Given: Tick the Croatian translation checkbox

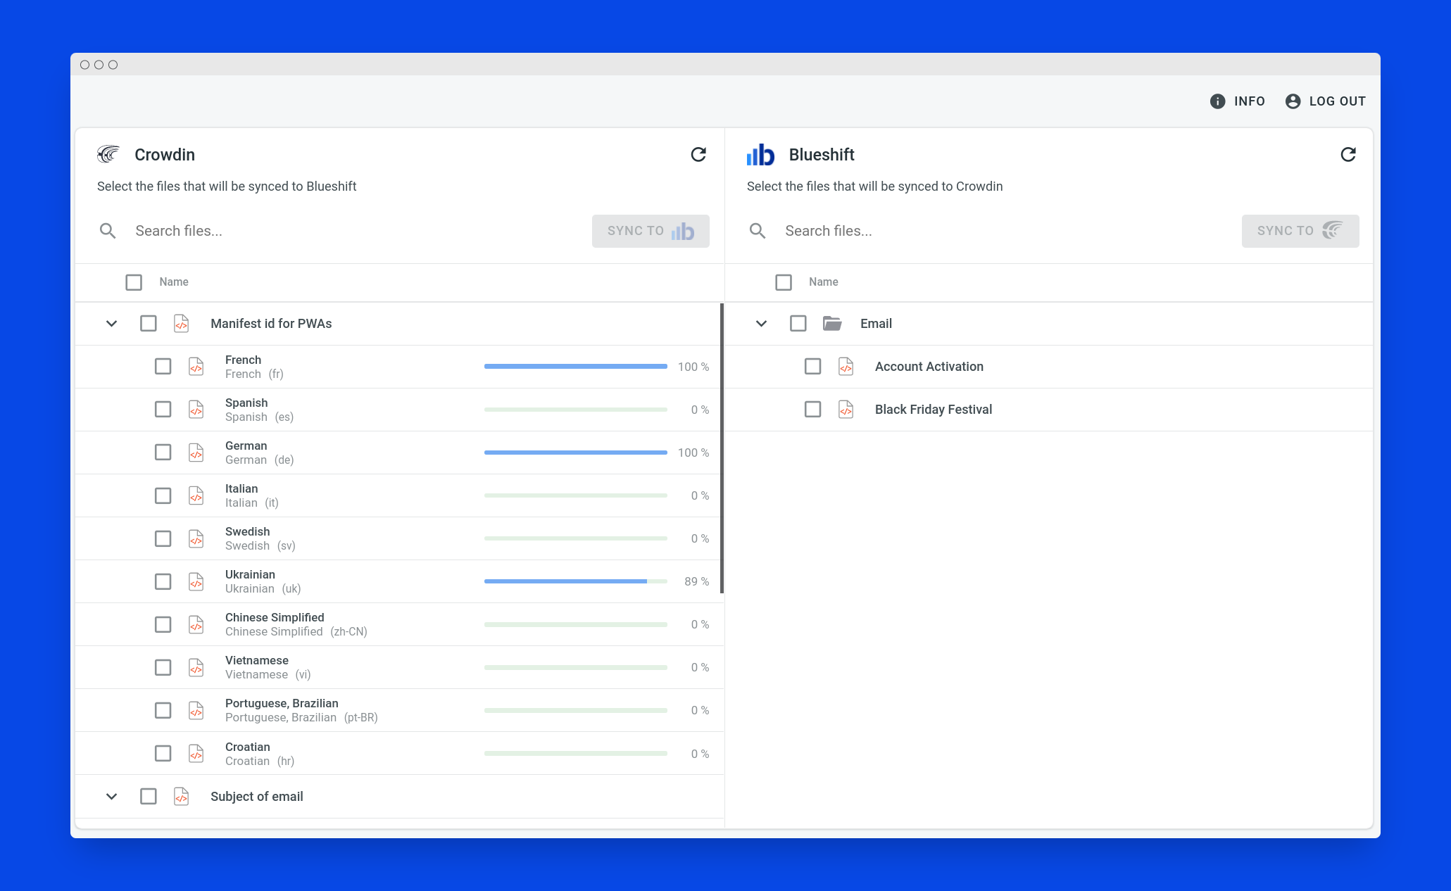Looking at the screenshot, I should pos(163,754).
